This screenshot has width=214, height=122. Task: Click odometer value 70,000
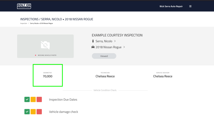point(48,76)
